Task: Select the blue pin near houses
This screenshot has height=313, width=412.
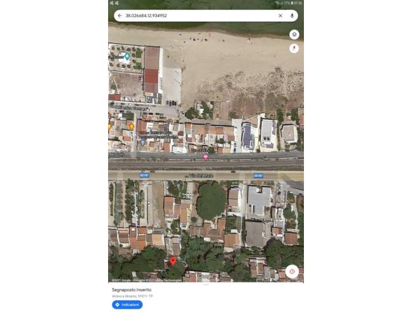Action: point(142,143)
